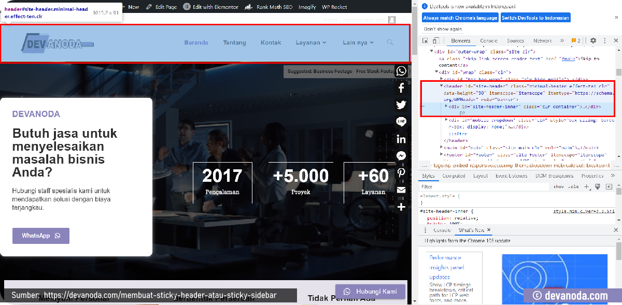Viewport: 622px width, 305px height.
Task: Click Edit with Elementor in admin bar
Action: (211, 7)
